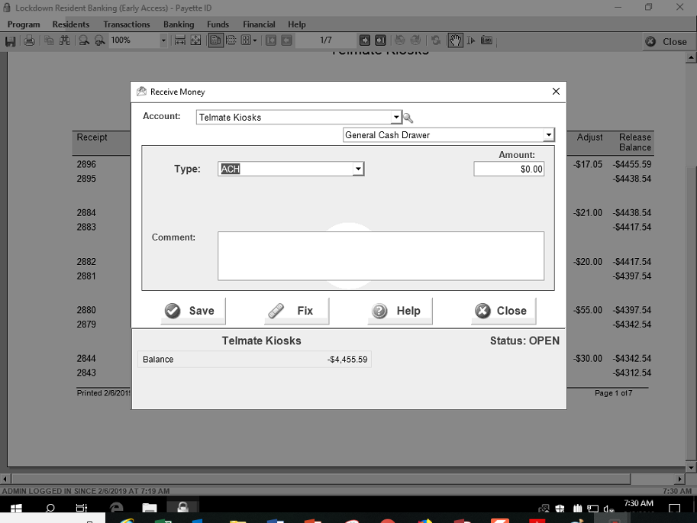
Task: Open find using the binoculars icon
Action: pos(65,41)
